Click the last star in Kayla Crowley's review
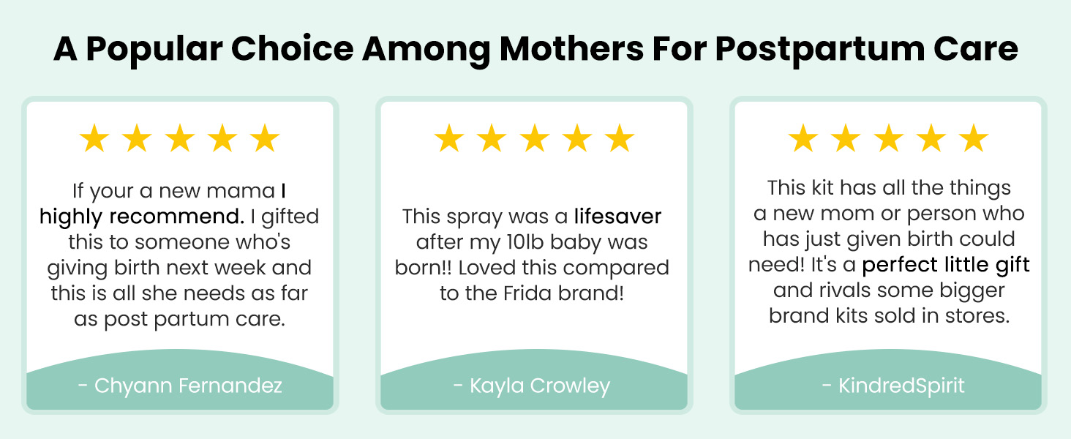This screenshot has width=1071, height=439. point(620,139)
